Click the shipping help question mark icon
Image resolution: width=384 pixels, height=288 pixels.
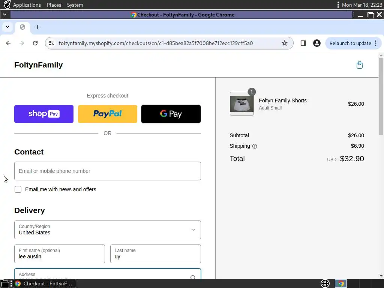pos(255,146)
